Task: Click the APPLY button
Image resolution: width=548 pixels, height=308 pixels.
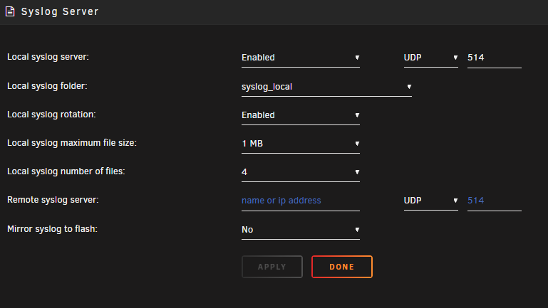Action: (272, 267)
